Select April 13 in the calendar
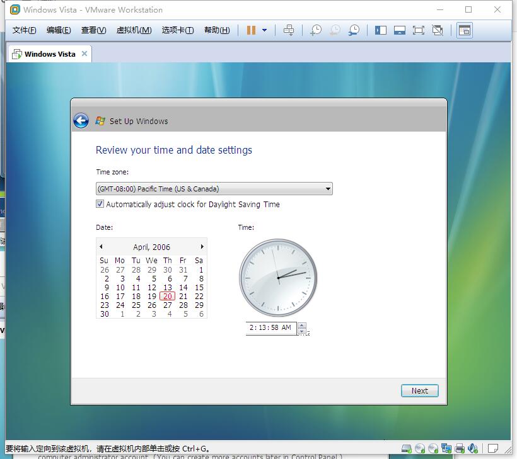The width and height of the screenshot is (517, 459). tap(168, 288)
